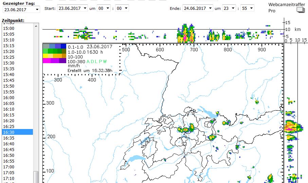Select the 15:30 time entry
The height and width of the screenshot is (183, 308).
[x=17, y=63]
